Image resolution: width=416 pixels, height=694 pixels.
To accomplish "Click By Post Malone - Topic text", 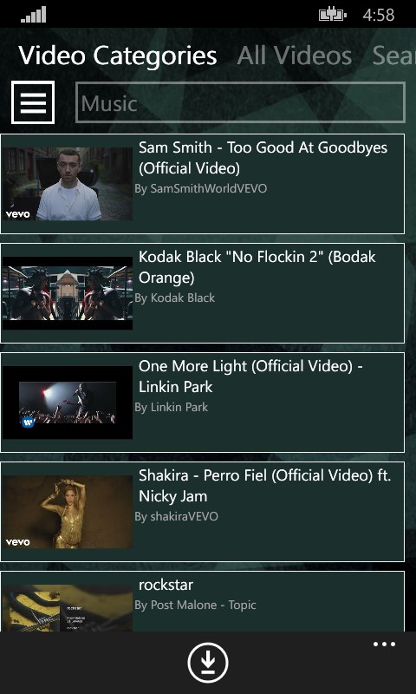I will (x=195, y=605).
